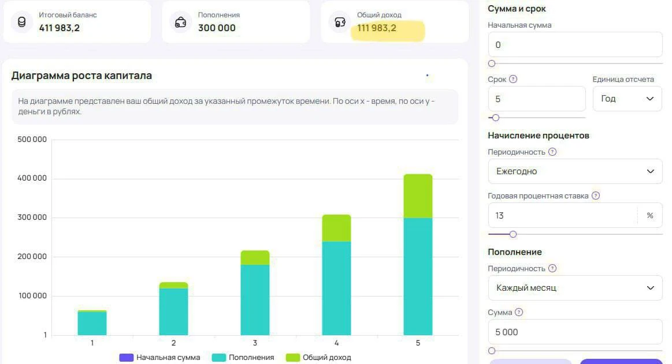This screenshot has width=672, height=364.
Task: Click the year 1 bar in chart
Action: pos(92,323)
